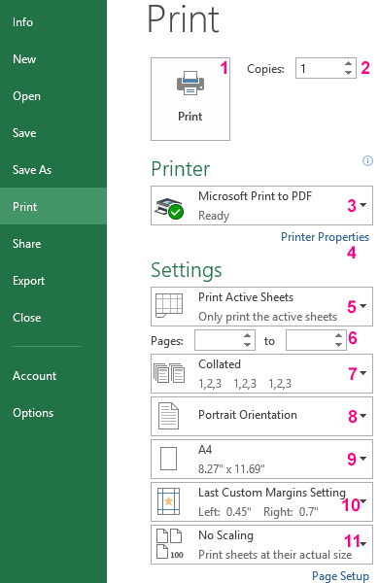Click the custom margins star icon
Viewport: 379px width, 583px height.
[x=168, y=501]
